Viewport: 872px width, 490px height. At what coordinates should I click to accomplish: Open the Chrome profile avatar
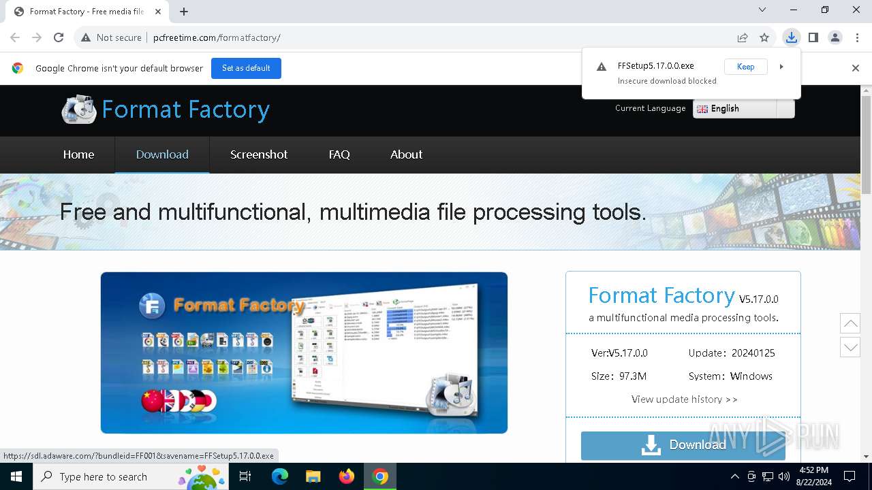(835, 37)
